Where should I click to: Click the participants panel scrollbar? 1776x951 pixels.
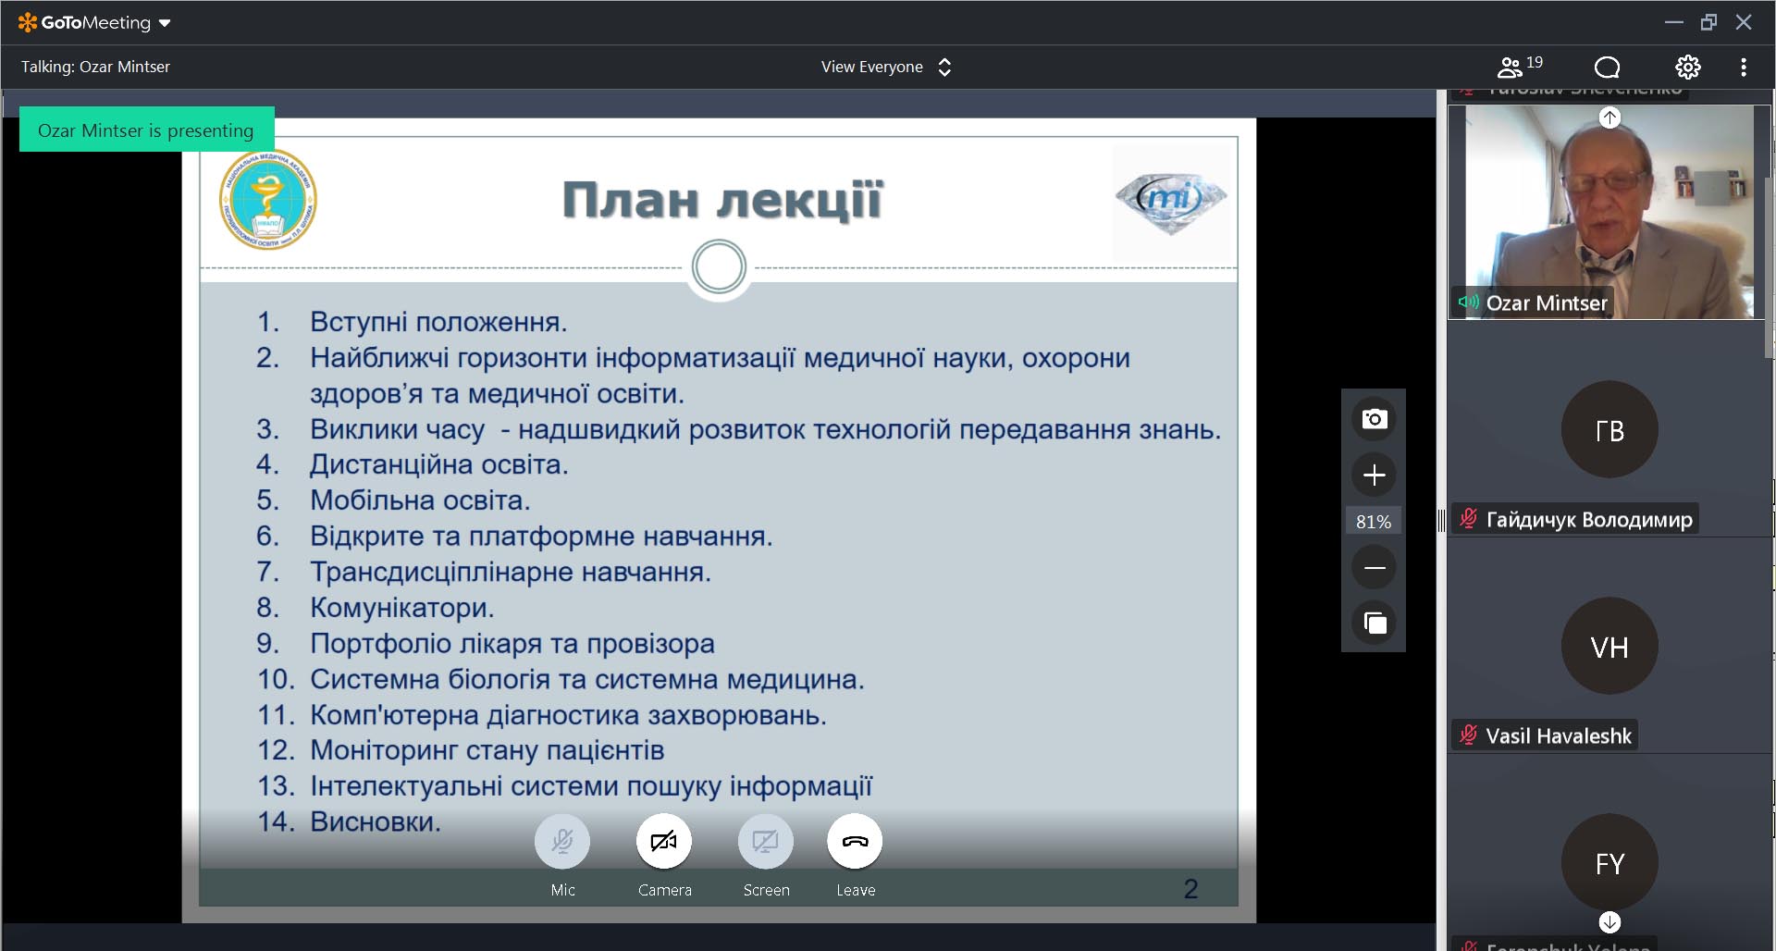(1770, 268)
